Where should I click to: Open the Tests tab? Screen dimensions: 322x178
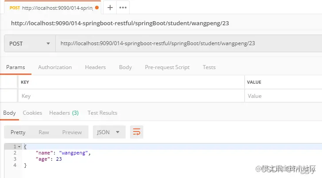click(209, 67)
